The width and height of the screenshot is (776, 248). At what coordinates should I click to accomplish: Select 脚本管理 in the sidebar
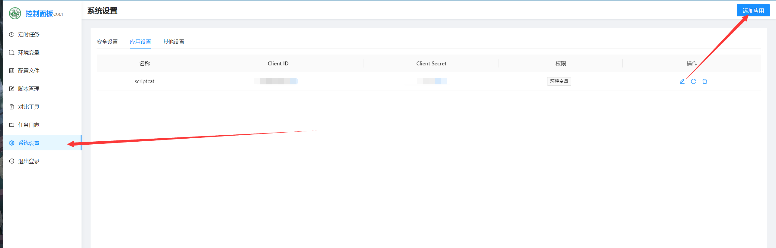[42, 89]
